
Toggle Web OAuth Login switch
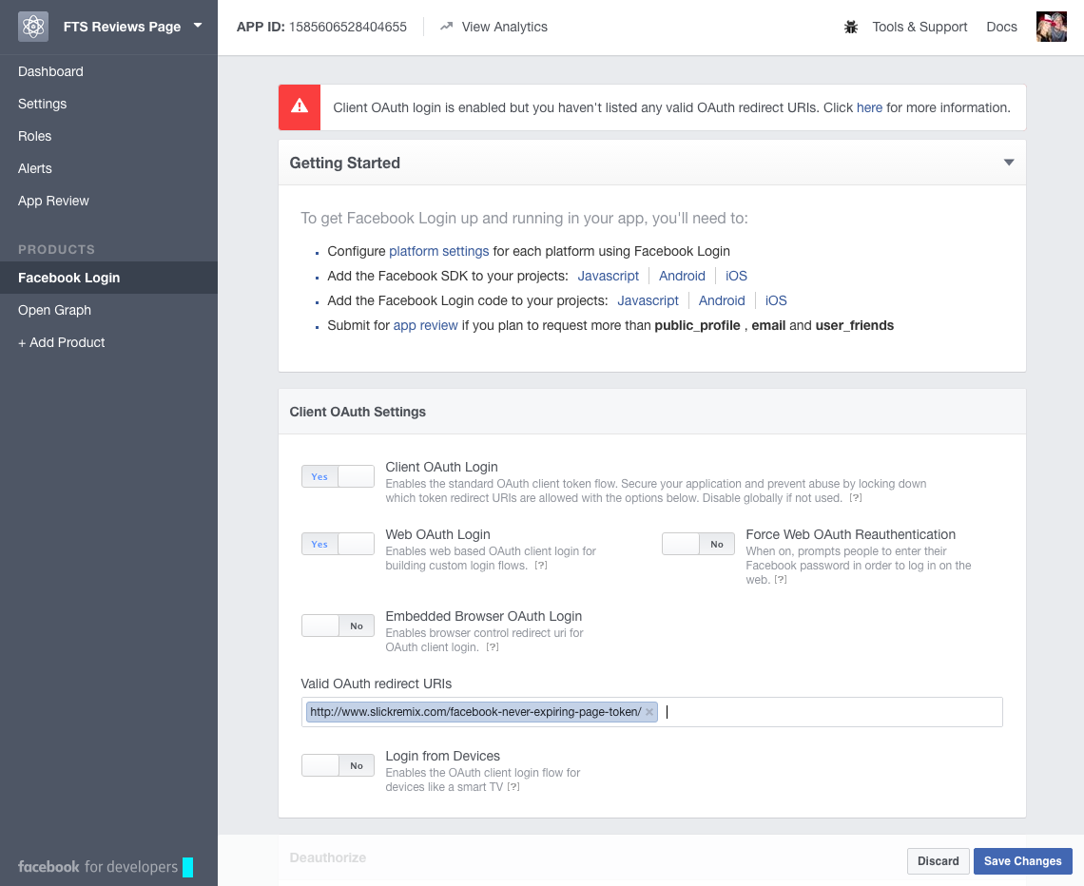point(339,544)
